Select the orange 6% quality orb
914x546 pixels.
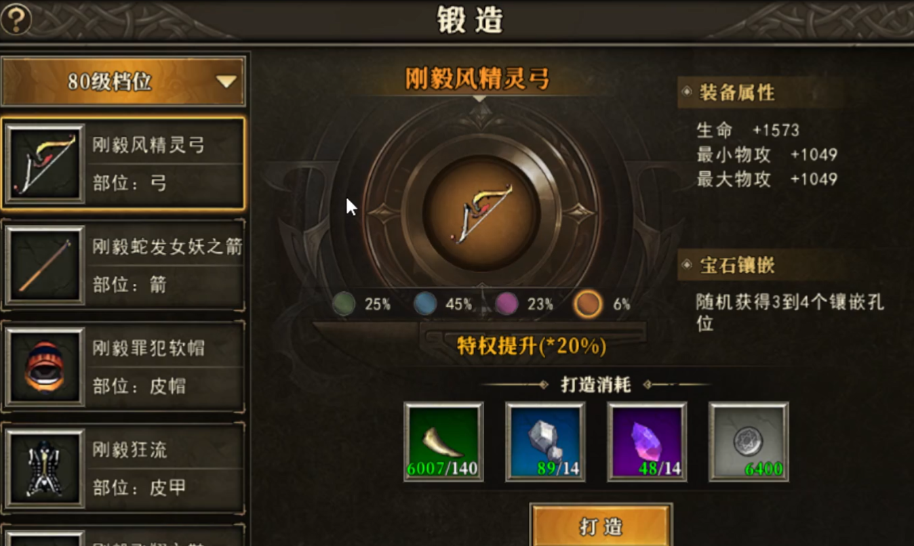(587, 305)
